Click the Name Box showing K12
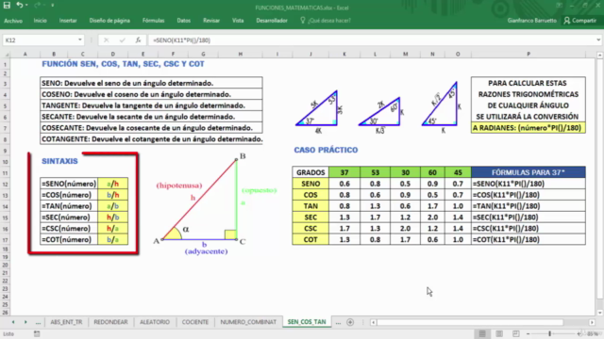 [40, 40]
